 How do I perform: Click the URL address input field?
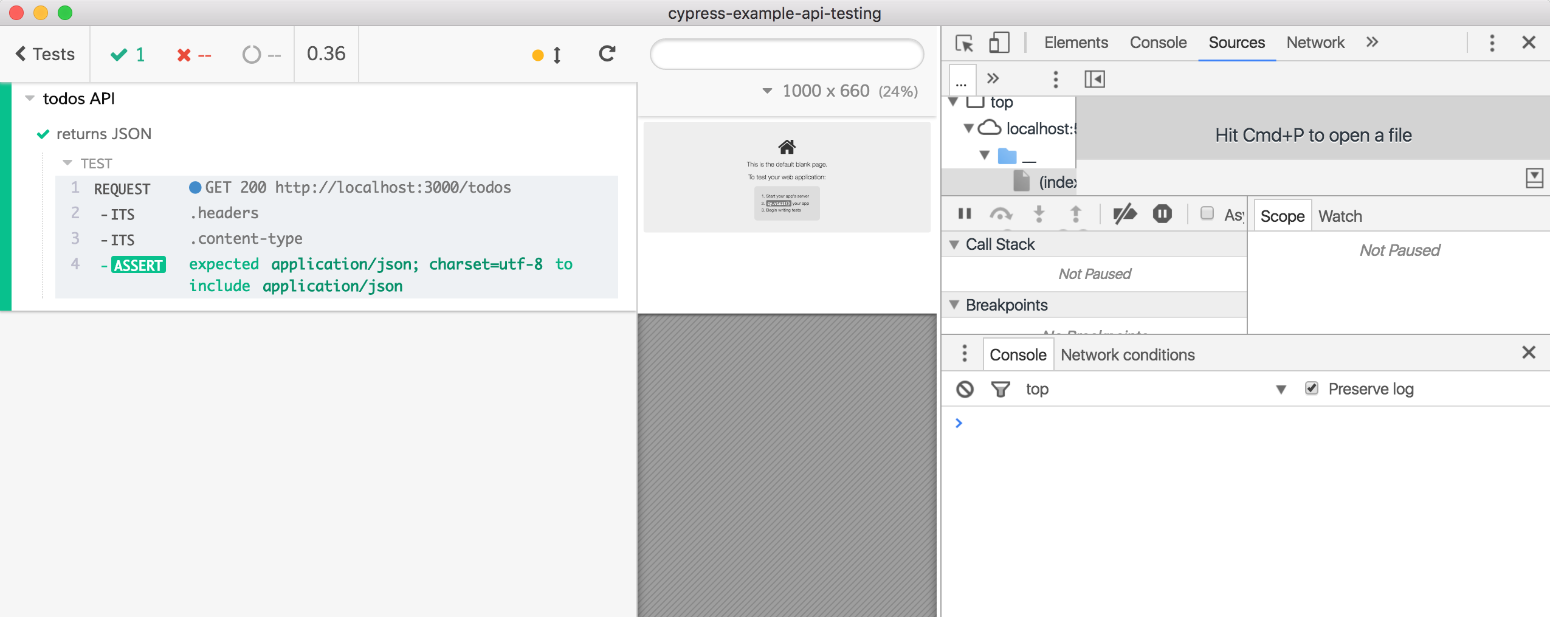pos(787,55)
